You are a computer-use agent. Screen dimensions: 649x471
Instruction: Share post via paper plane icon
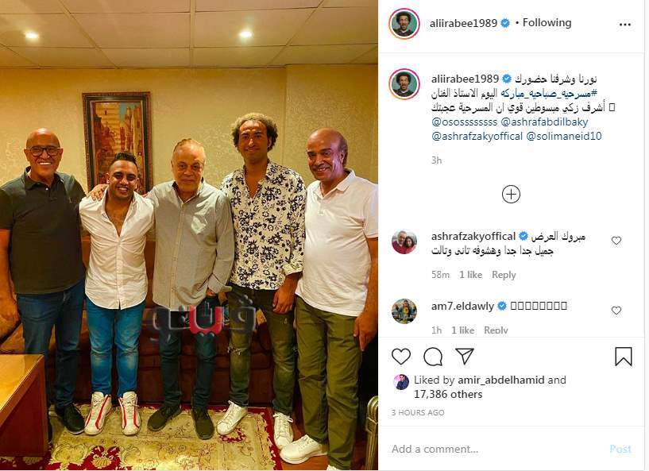[x=465, y=356]
